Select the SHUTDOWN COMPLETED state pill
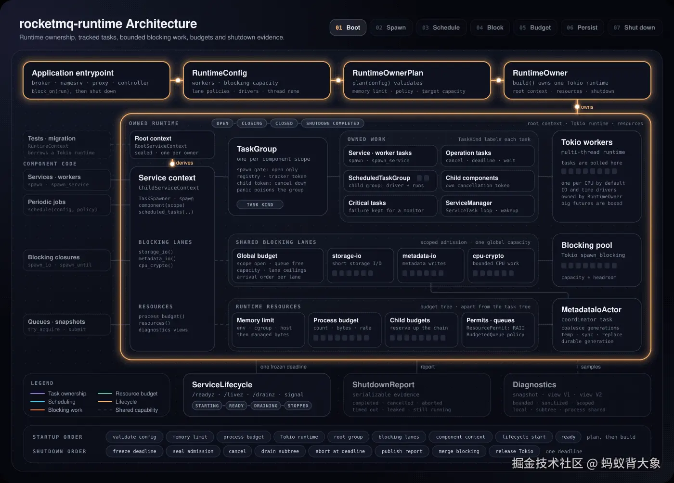Viewport: 674px width, 483px height. [x=332, y=123]
